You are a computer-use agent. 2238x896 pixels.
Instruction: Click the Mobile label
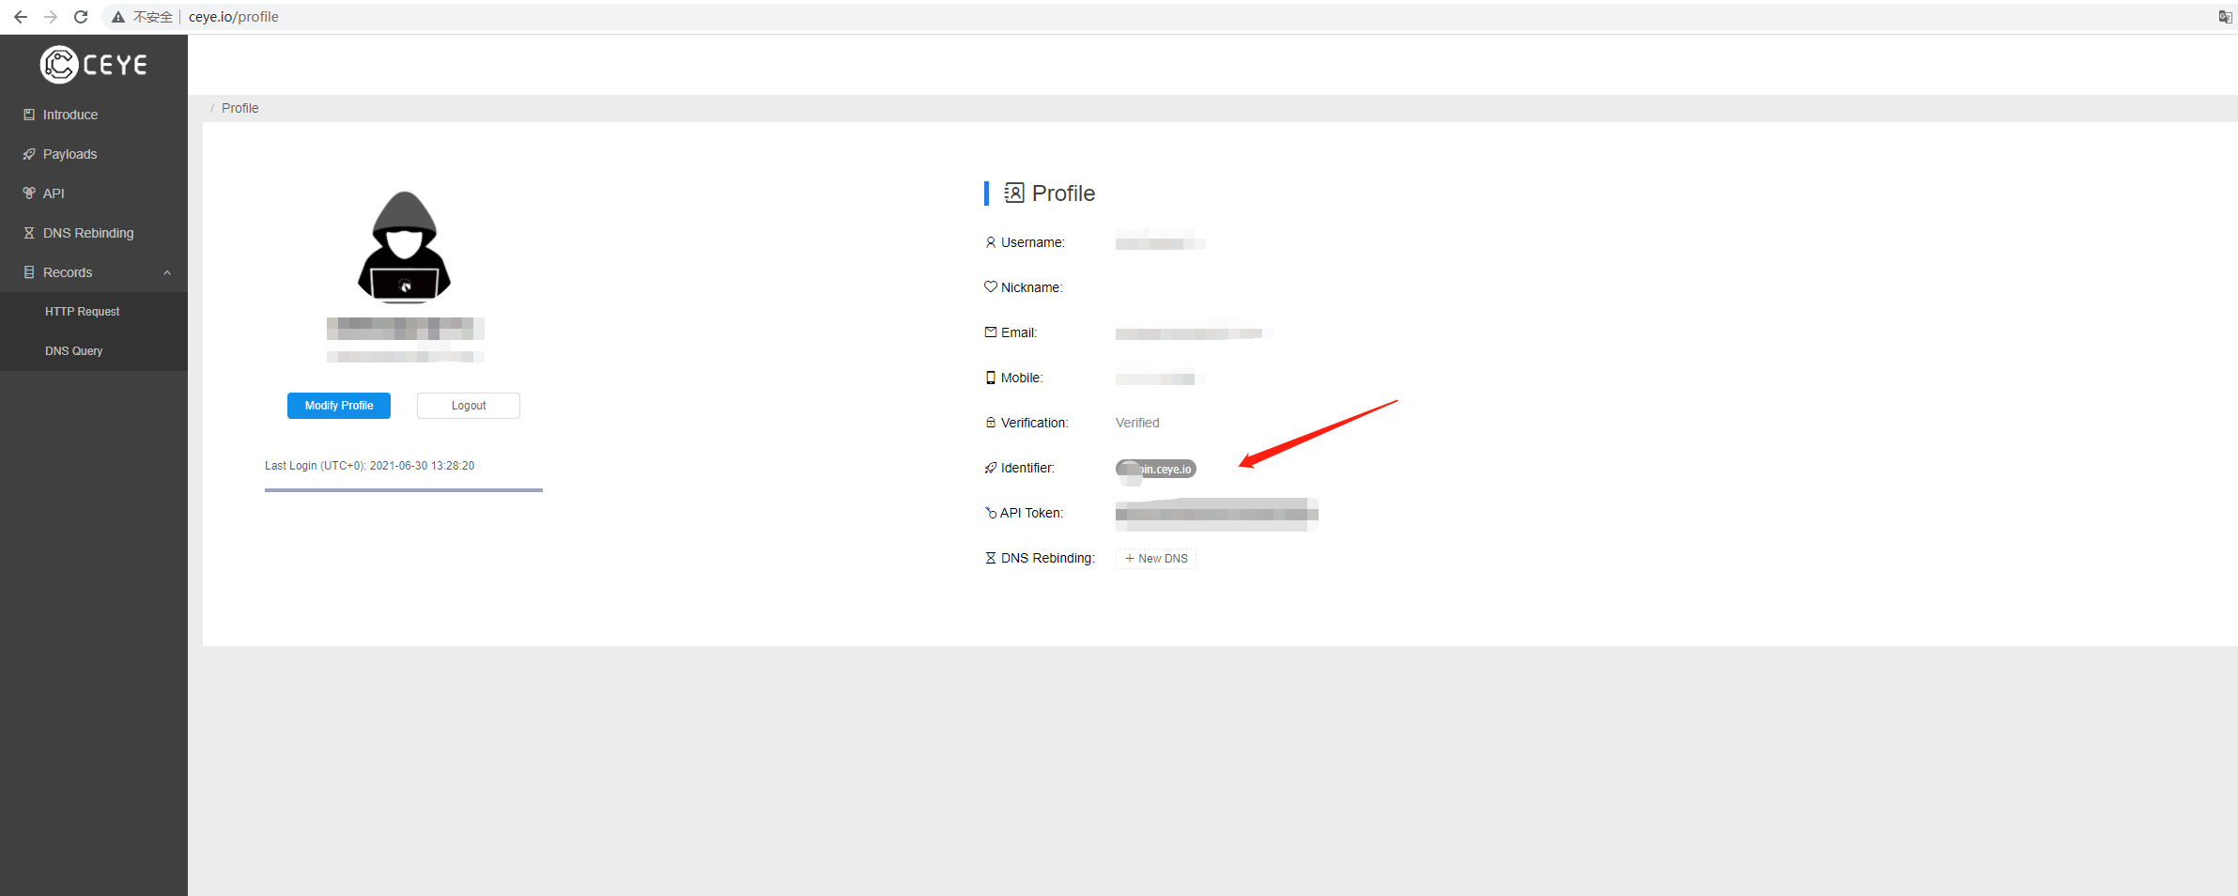1022,378
